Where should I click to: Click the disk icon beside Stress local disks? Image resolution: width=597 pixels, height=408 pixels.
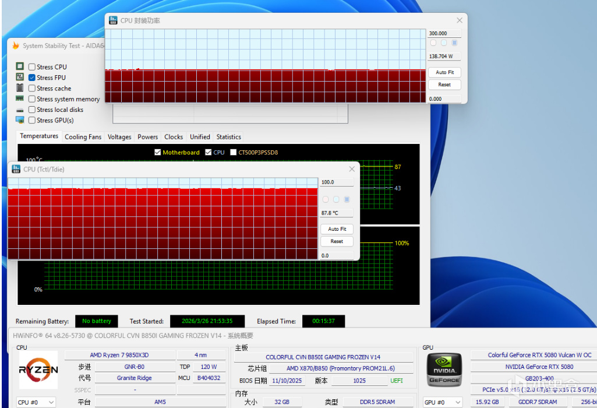pos(20,110)
